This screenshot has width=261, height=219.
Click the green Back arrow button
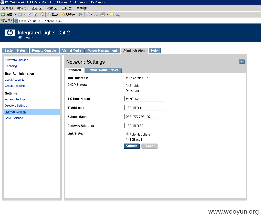pyautogui.click(x=3, y=15)
